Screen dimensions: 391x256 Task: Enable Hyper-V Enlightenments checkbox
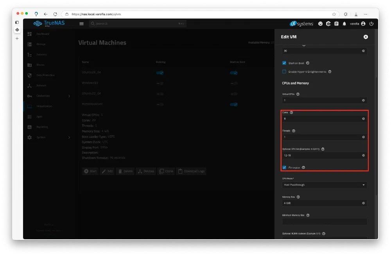284,72
